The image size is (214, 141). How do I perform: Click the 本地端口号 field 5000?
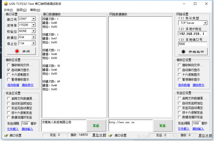[192, 44]
